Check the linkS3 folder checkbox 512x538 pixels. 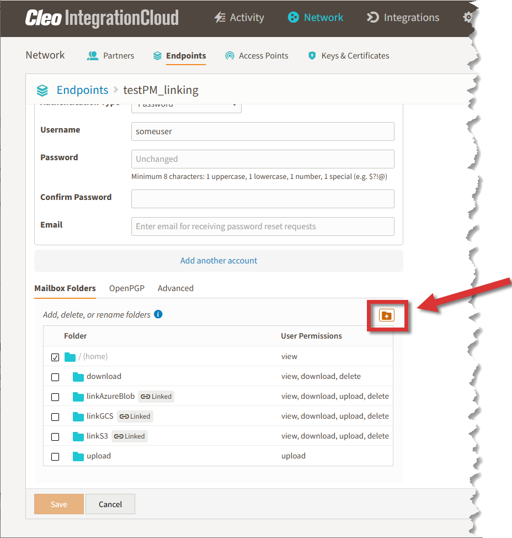tap(55, 437)
